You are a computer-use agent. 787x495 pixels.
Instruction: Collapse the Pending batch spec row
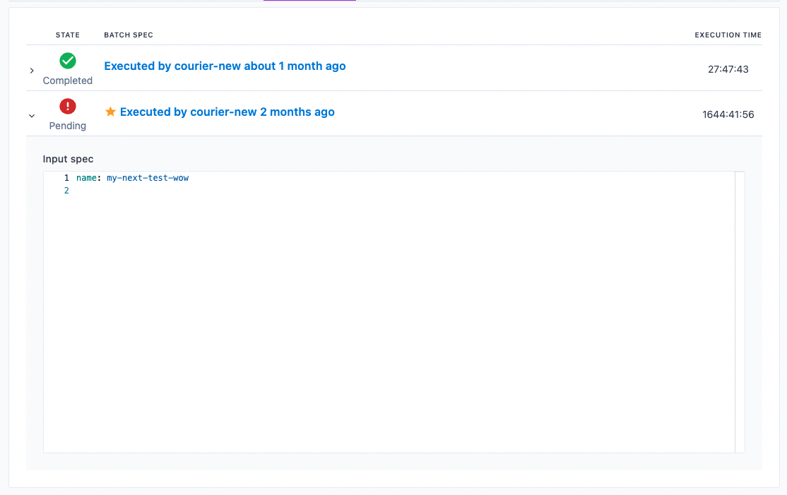32,116
